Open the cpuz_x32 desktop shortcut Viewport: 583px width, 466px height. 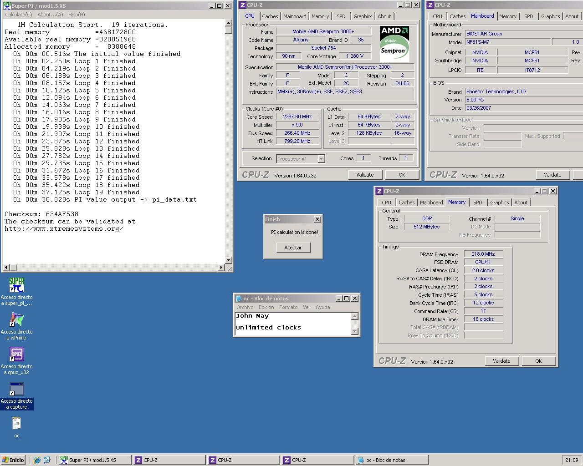16,361
